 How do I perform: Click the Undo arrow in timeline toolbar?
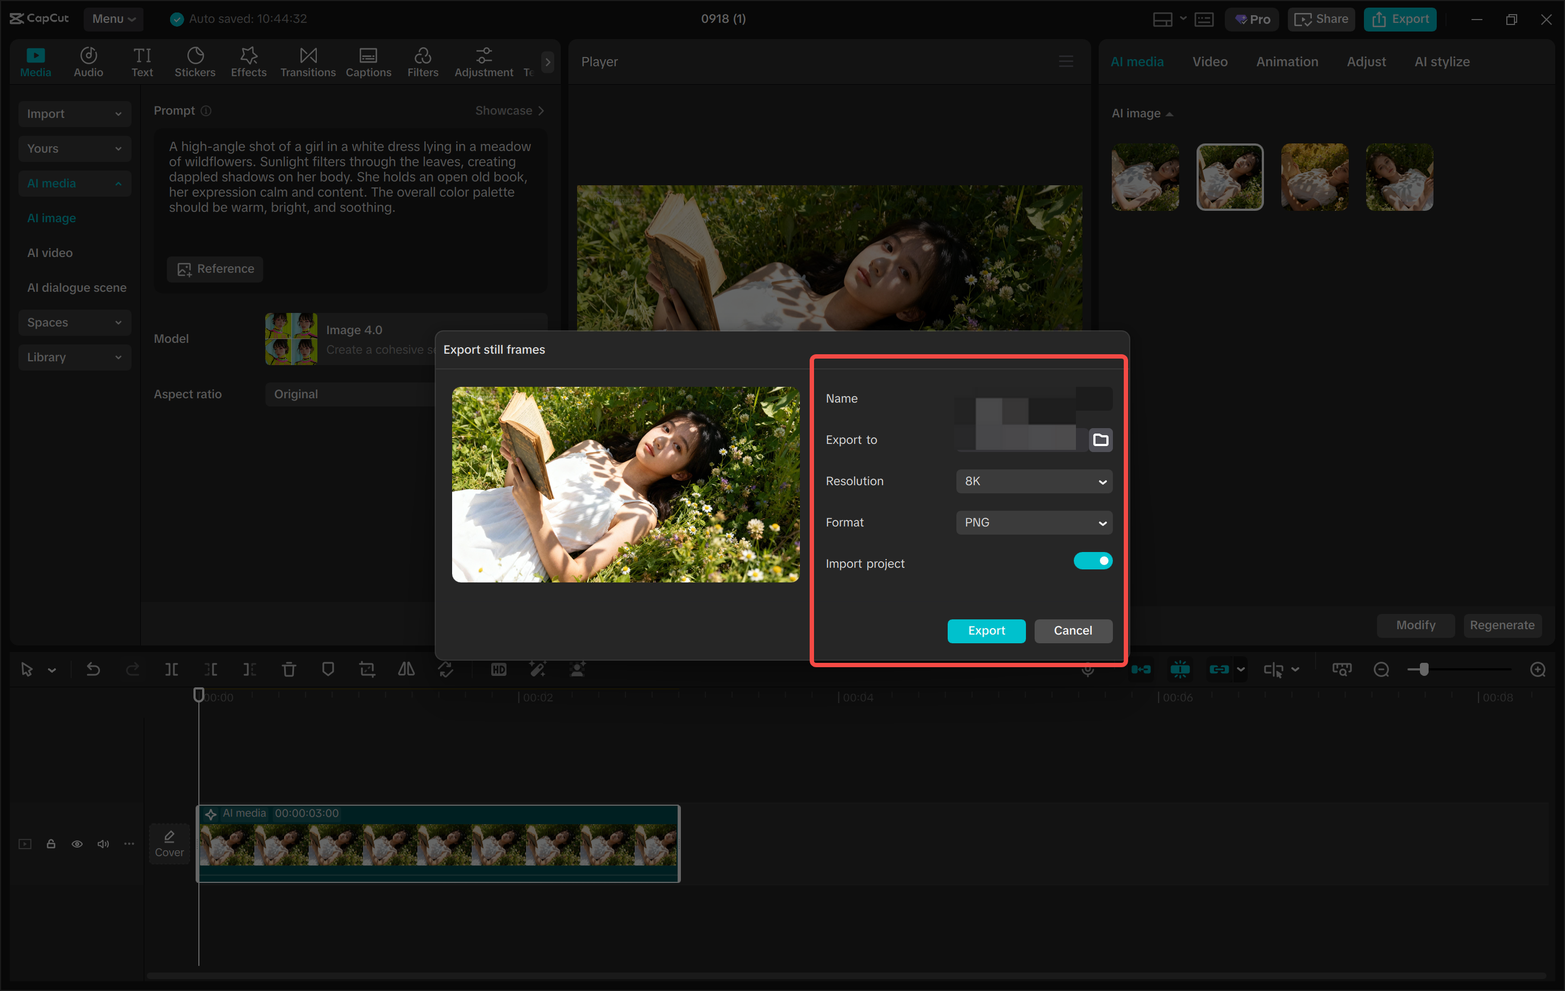pyautogui.click(x=93, y=669)
